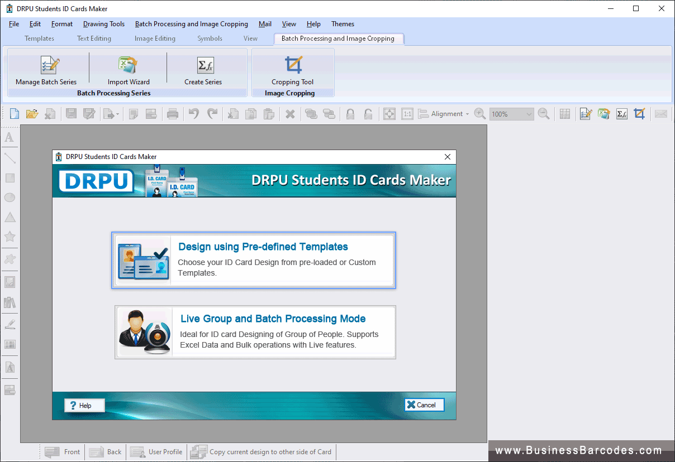Click the open folder toolbar icon
The height and width of the screenshot is (462, 675).
click(x=32, y=114)
